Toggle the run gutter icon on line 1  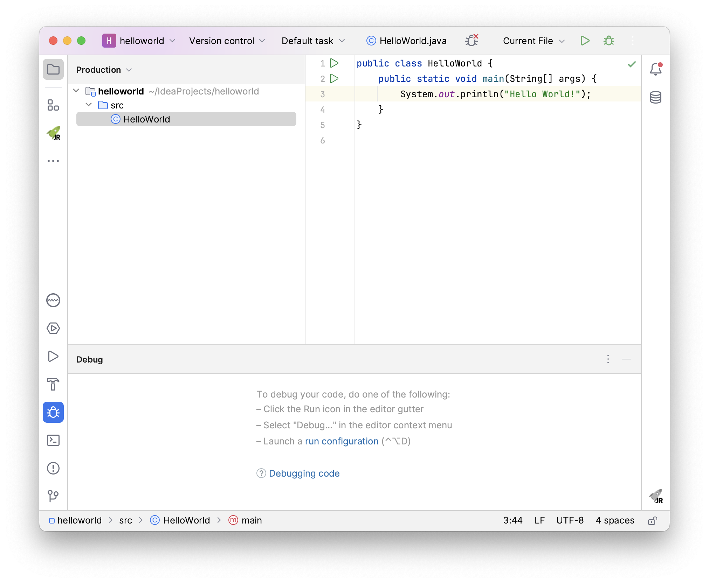[x=334, y=63]
